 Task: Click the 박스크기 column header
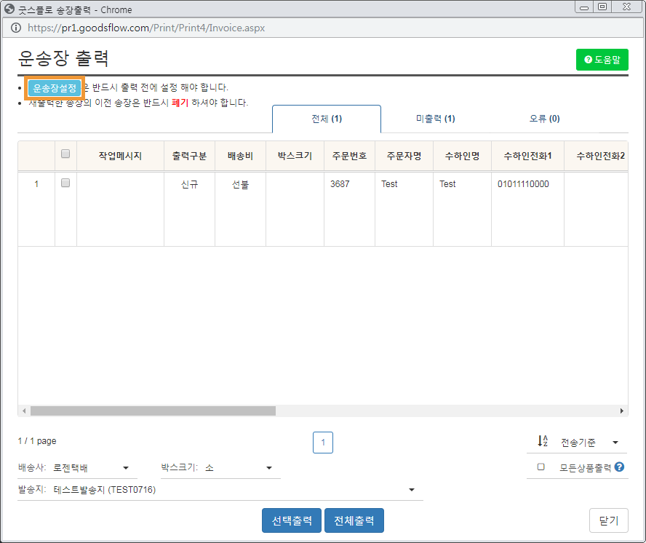click(295, 156)
